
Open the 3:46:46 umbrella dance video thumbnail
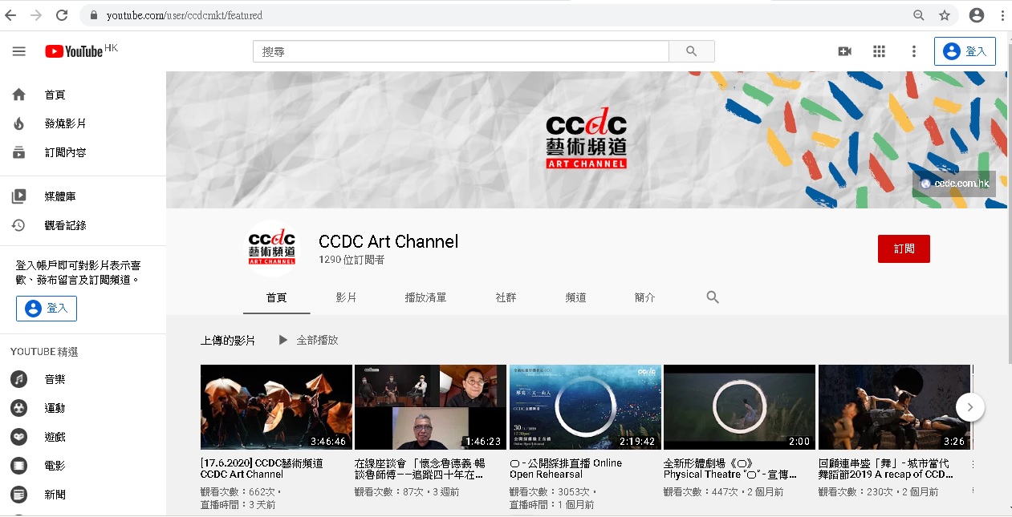(276, 407)
